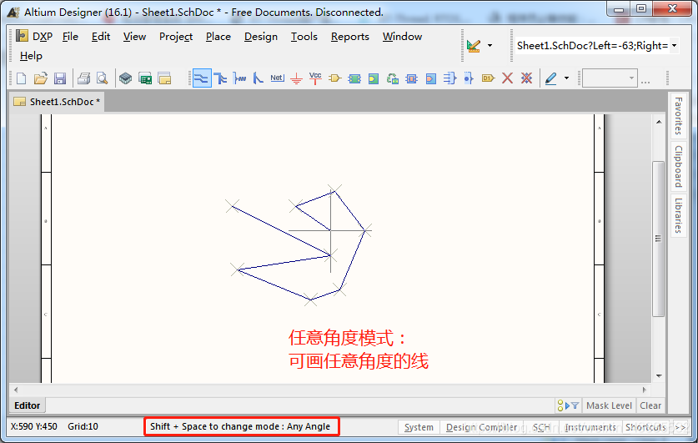
Task: Place a sheet symbol green block
Action: pyautogui.click(x=354, y=78)
